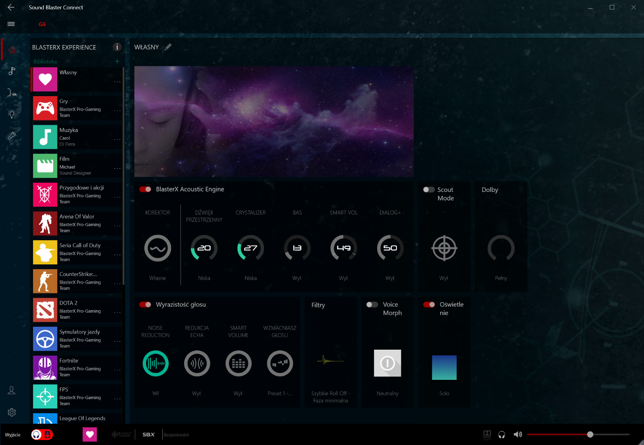Open the hamburger navigation menu

point(11,24)
